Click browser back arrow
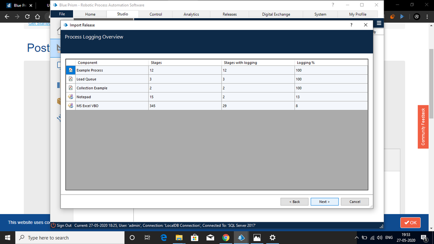 (x=7, y=16)
